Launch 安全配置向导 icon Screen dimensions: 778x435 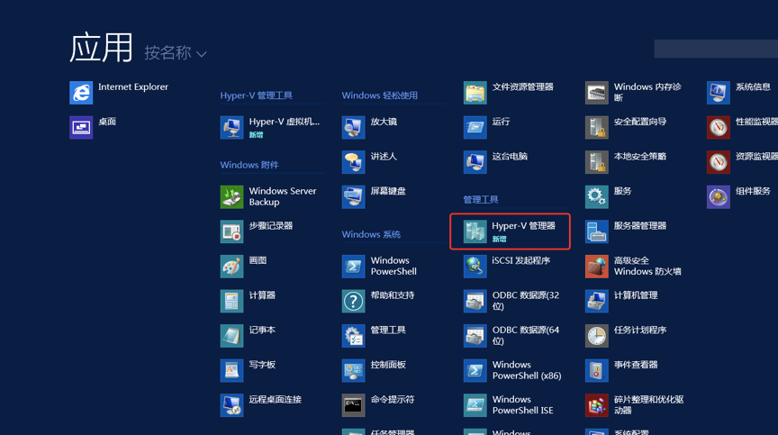(x=596, y=128)
